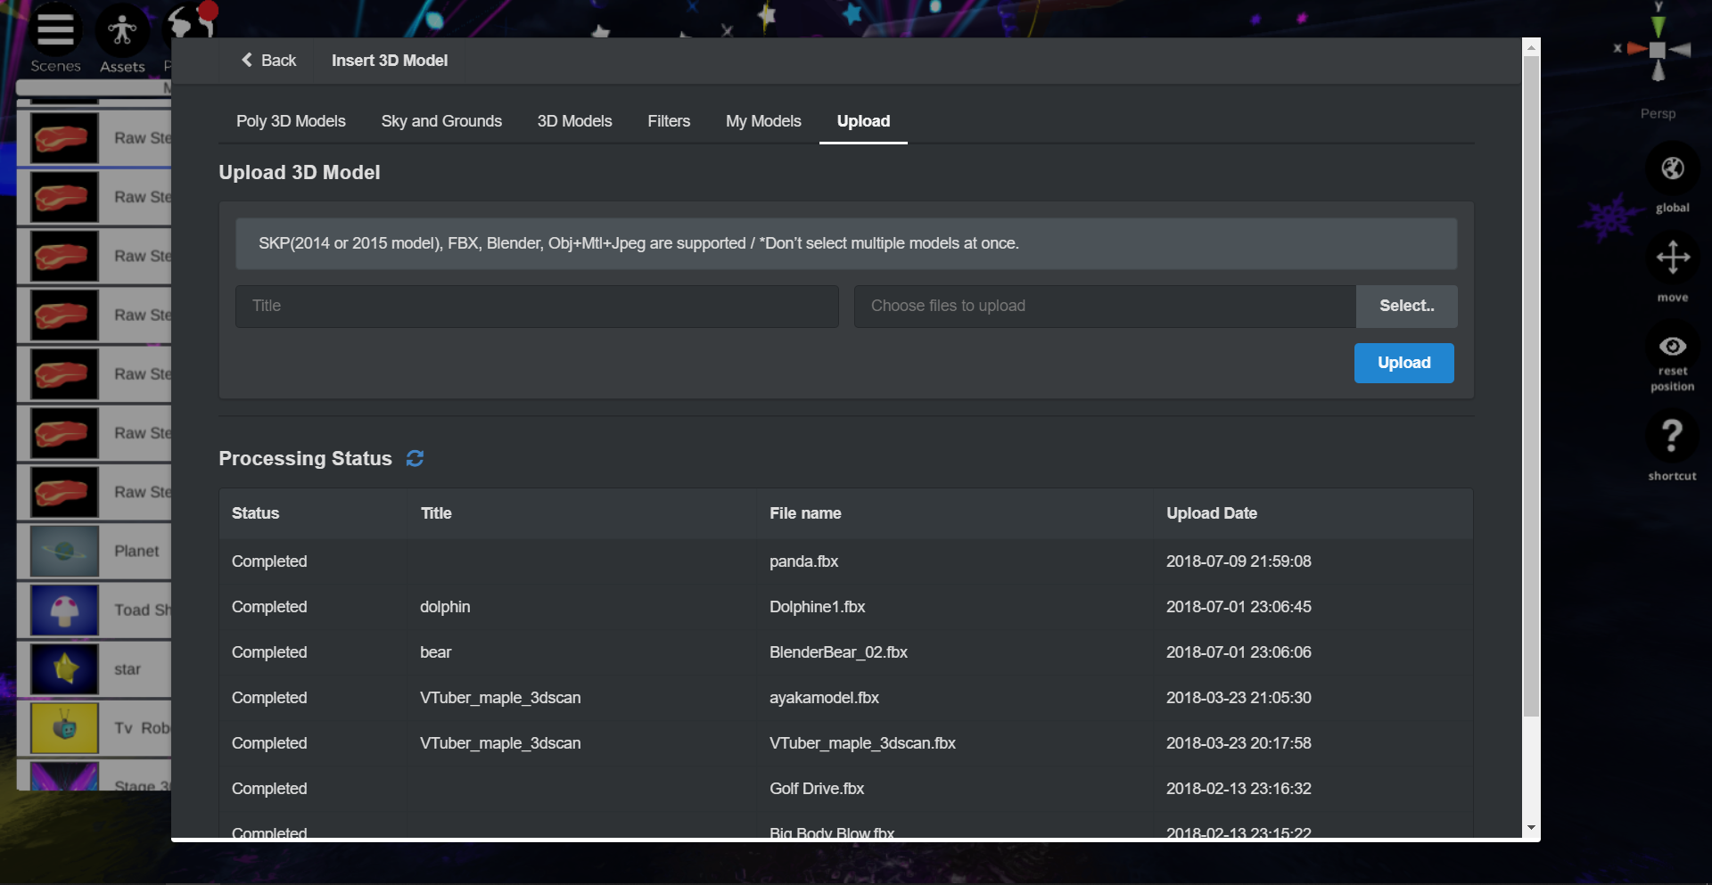The height and width of the screenshot is (885, 1712).
Task: Click the axis orientation gizmo
Action: (x=1657, y=49)
